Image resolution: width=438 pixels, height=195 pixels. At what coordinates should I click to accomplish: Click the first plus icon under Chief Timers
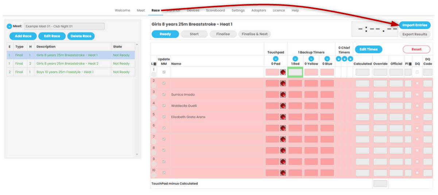point(338,59)
